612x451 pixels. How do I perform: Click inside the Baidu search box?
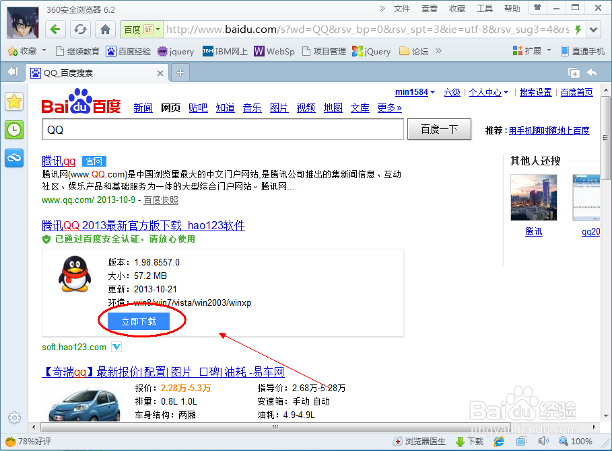coord(202,129)
